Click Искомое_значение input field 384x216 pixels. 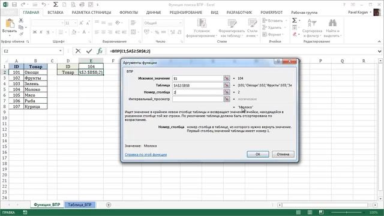[197, 79]
